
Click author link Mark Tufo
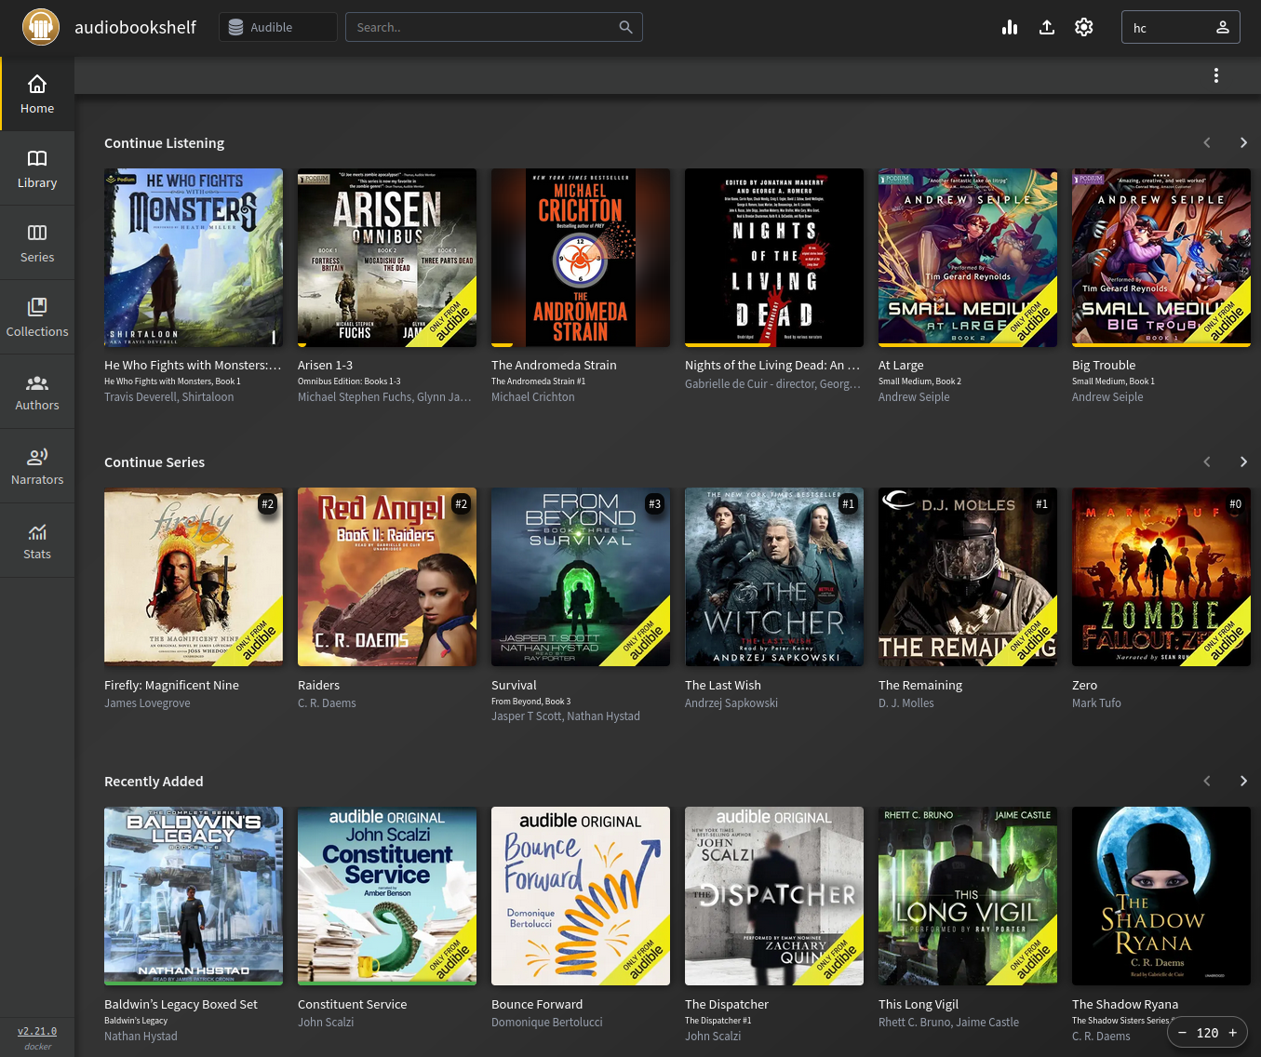tap(1096, 703)
